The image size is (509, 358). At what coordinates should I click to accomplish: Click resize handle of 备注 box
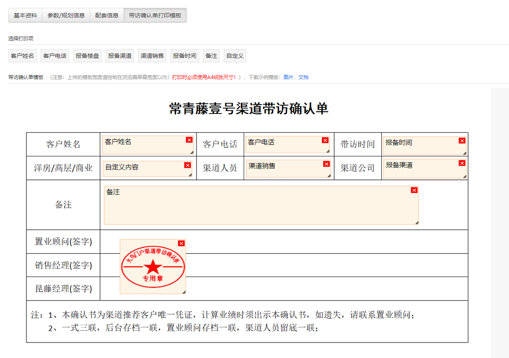tap(417, 223)
